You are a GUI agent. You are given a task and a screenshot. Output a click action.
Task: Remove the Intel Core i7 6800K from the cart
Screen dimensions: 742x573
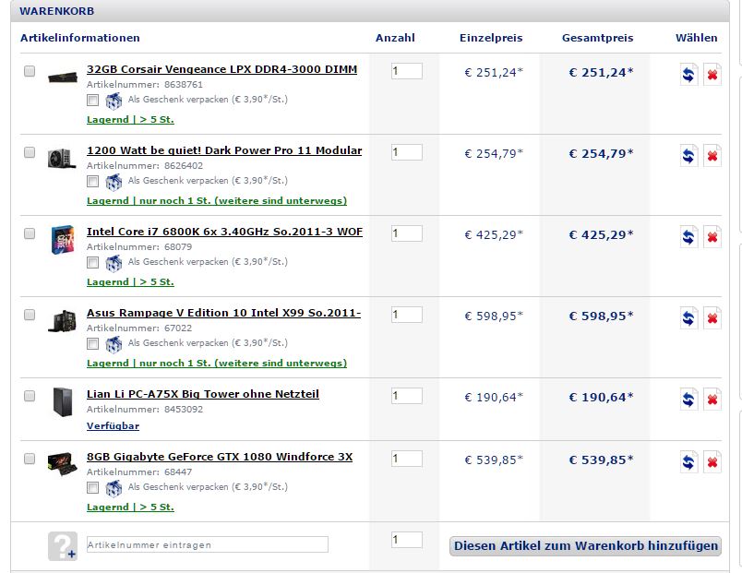click(x=712, y=237)
